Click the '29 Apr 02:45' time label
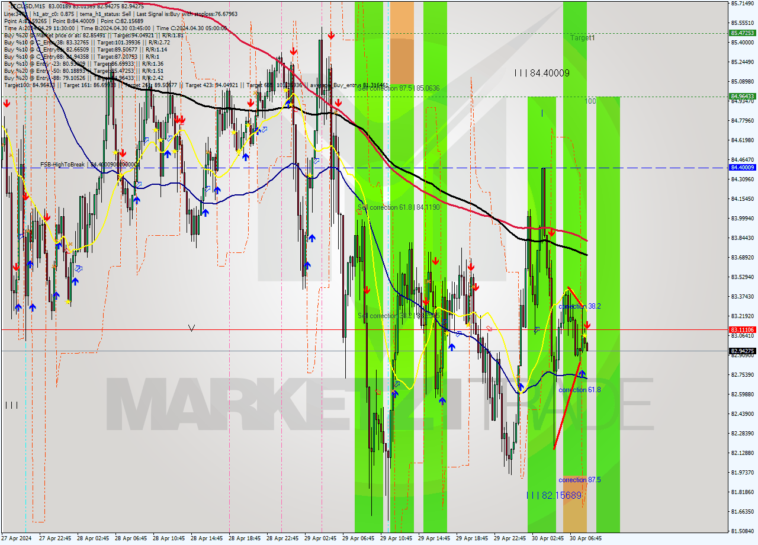 [x=320, y=538]
